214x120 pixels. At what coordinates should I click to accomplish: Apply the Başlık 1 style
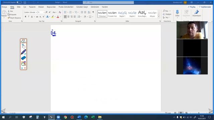coord(122,14)
